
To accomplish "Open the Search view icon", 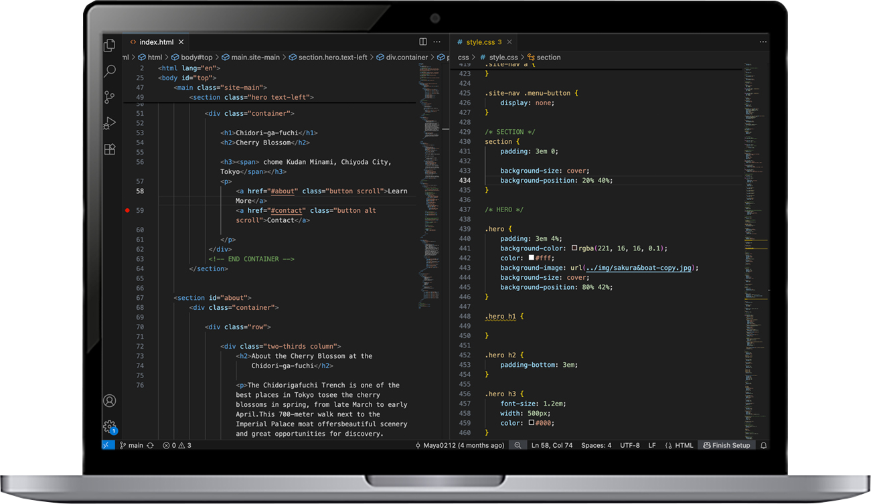I will pyautogui.click(x=110, y=71).
